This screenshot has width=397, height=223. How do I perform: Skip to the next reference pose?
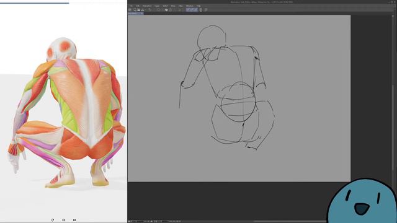[x=74, y=220]
